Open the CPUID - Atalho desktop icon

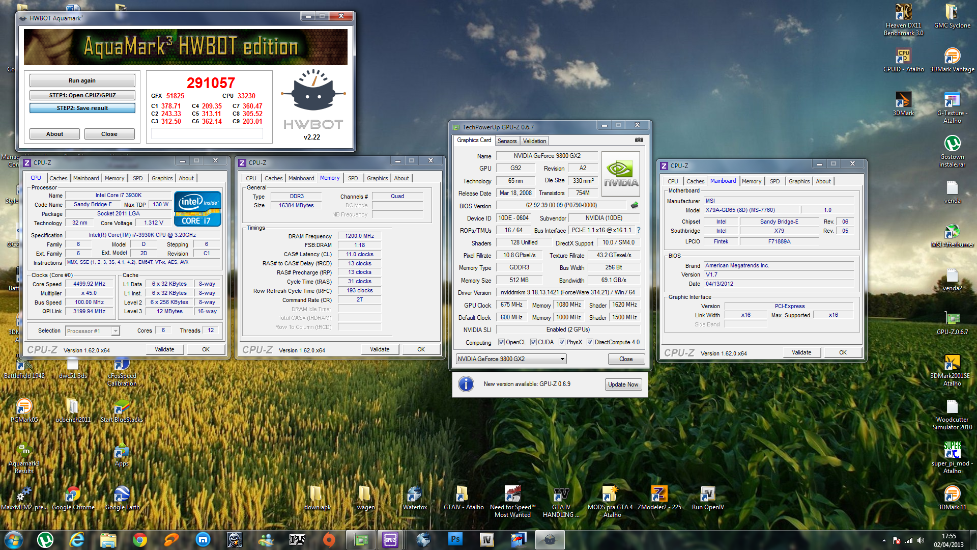pyautogui.click(x=903, y=60)
